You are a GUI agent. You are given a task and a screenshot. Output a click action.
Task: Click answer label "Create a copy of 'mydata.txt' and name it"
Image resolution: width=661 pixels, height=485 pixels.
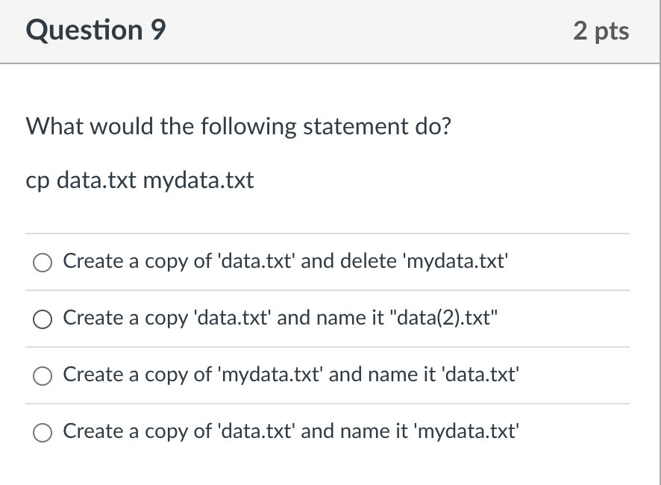(x=249, y=375)
